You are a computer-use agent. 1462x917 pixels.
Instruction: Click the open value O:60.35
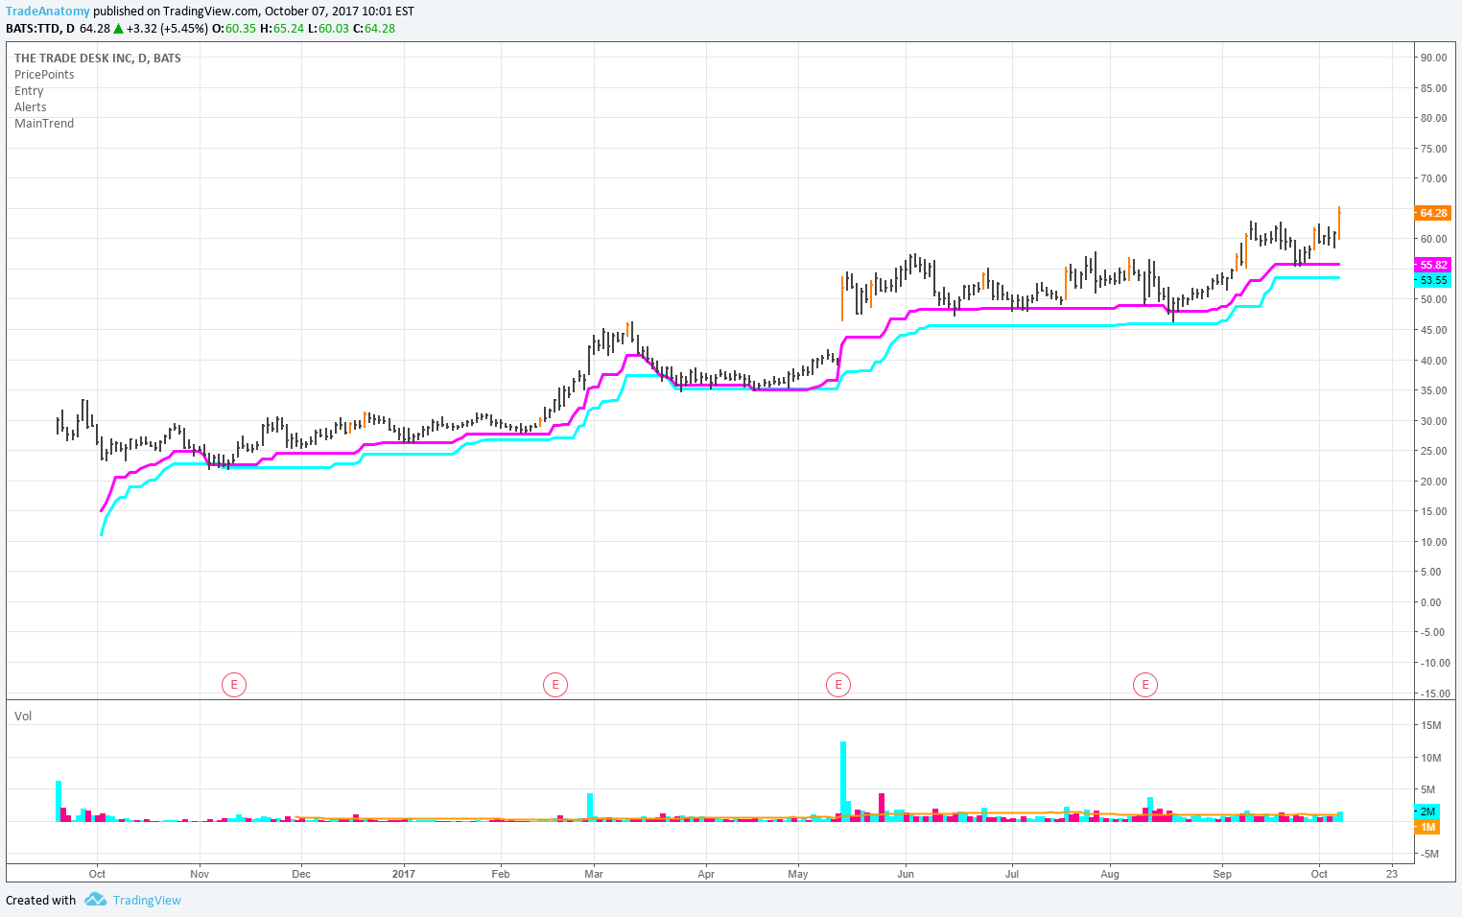point(234,29)
